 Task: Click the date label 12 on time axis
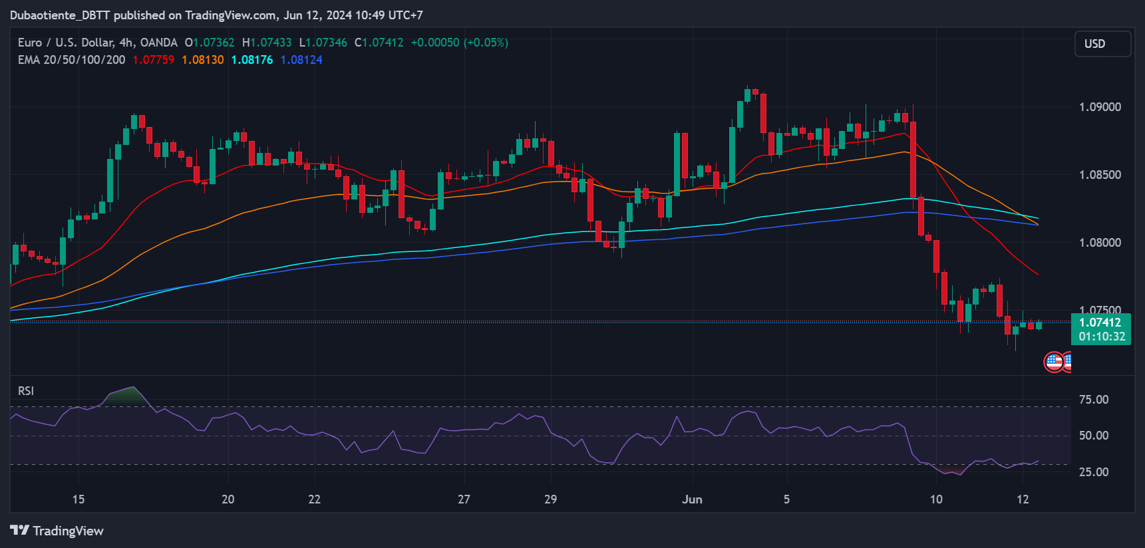coord(1023,499)
